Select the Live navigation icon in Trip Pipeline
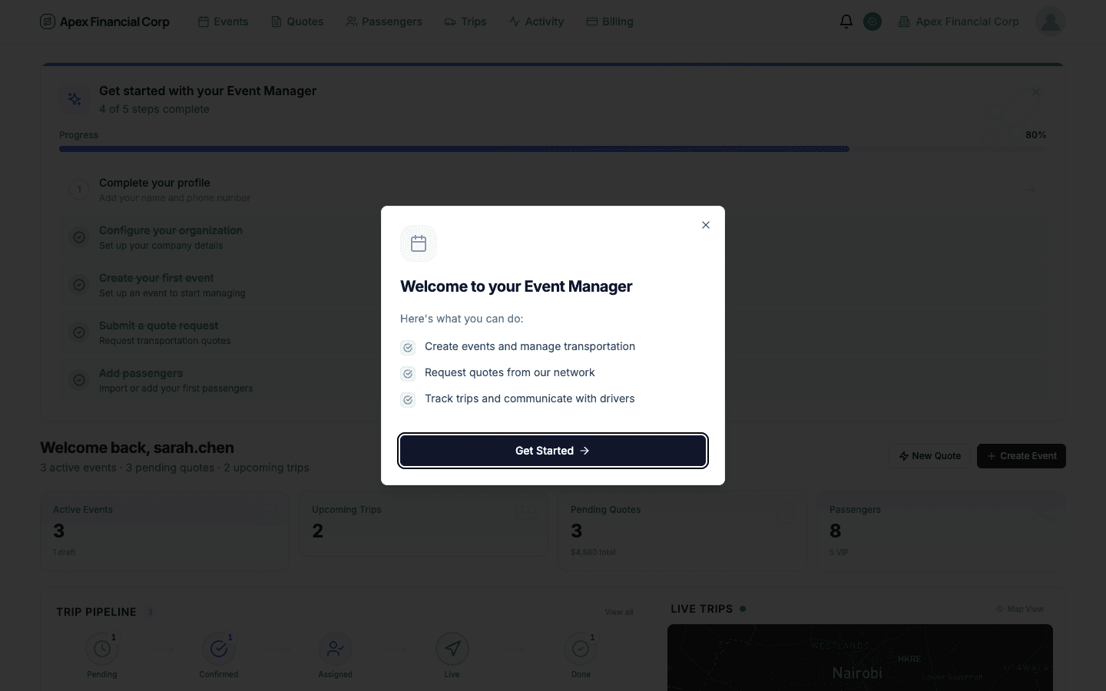This screenshot has height=691, width=1106. coord(452,649)
